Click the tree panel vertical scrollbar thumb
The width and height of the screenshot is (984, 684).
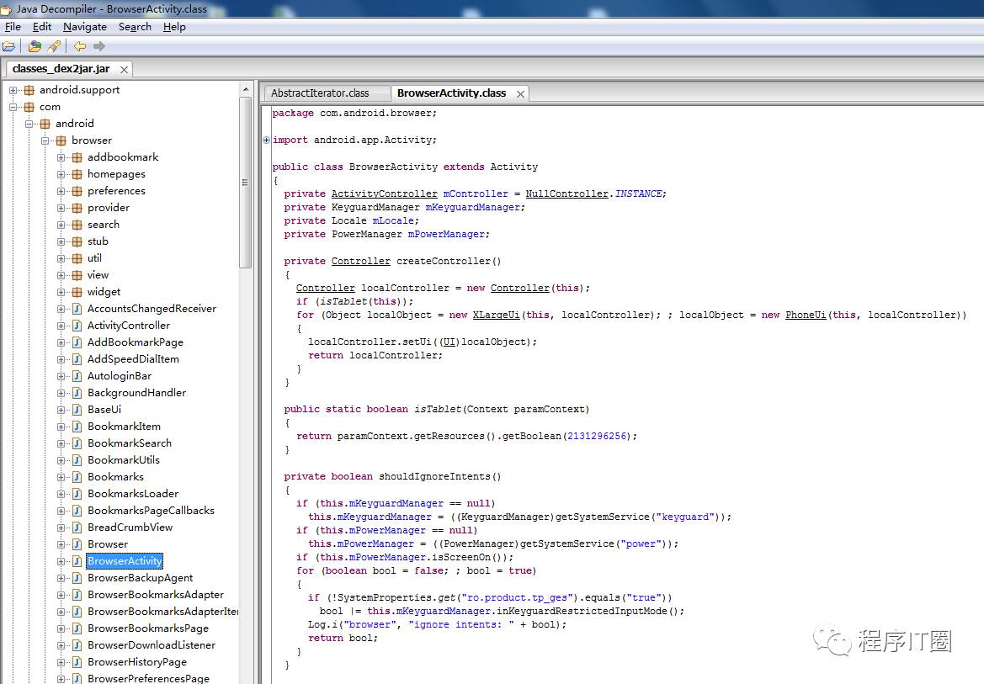pyautogui.click(x=246, y=182)
